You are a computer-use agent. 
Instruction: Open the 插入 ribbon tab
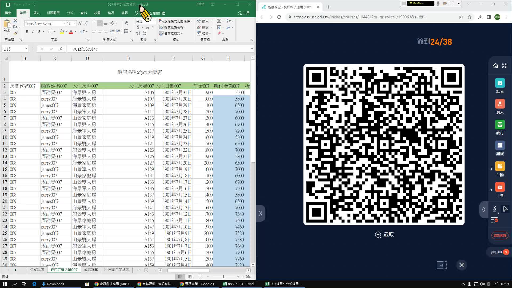point(37,13)
